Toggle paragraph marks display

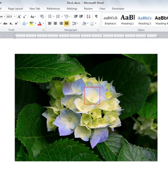(x=96, y=17)
